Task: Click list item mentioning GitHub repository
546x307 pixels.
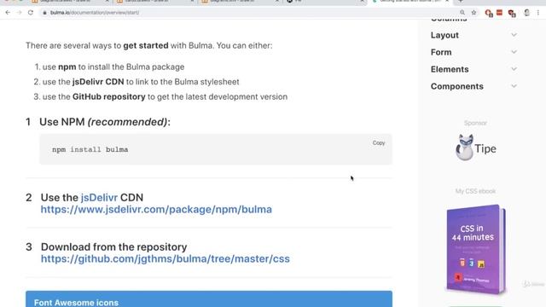Action: pyautogui.click(x=165, y=96)
